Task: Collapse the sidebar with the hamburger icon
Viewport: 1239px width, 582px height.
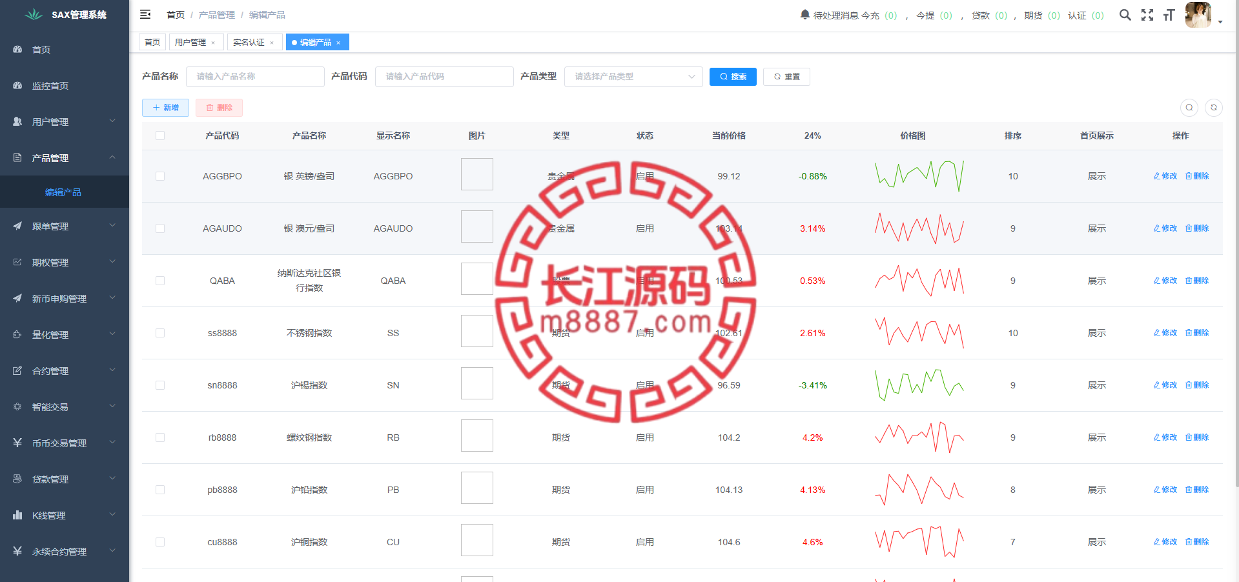Action: pos(145,14)
